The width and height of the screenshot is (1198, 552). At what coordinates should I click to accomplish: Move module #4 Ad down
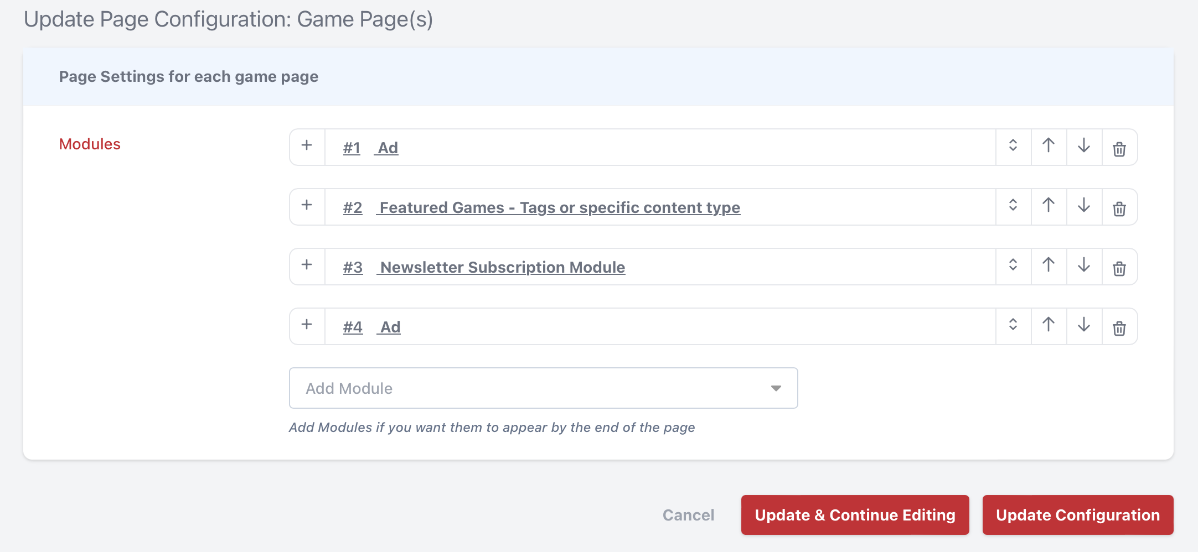pos(1084,326)
